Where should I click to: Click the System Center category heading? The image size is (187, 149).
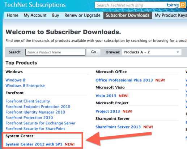point(20,136)
